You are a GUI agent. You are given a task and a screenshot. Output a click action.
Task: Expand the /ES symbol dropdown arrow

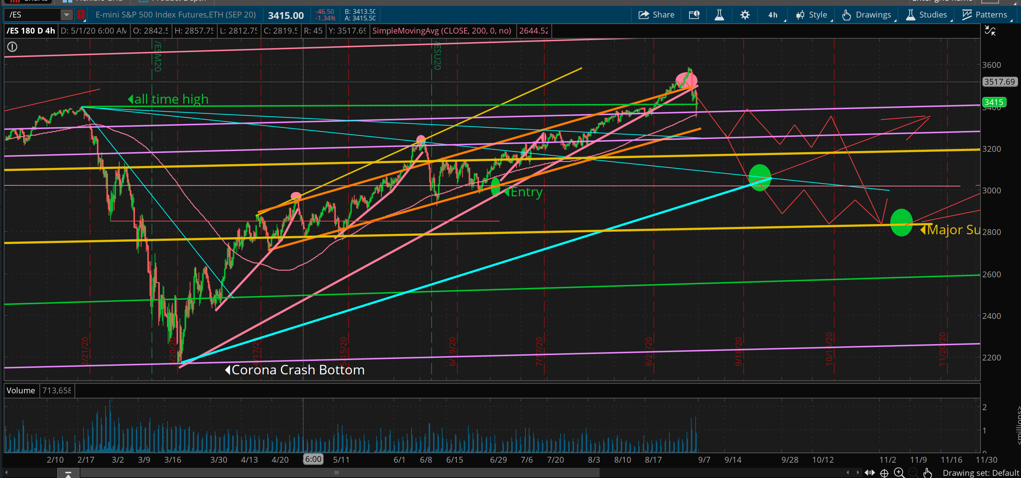coord(66,15)
